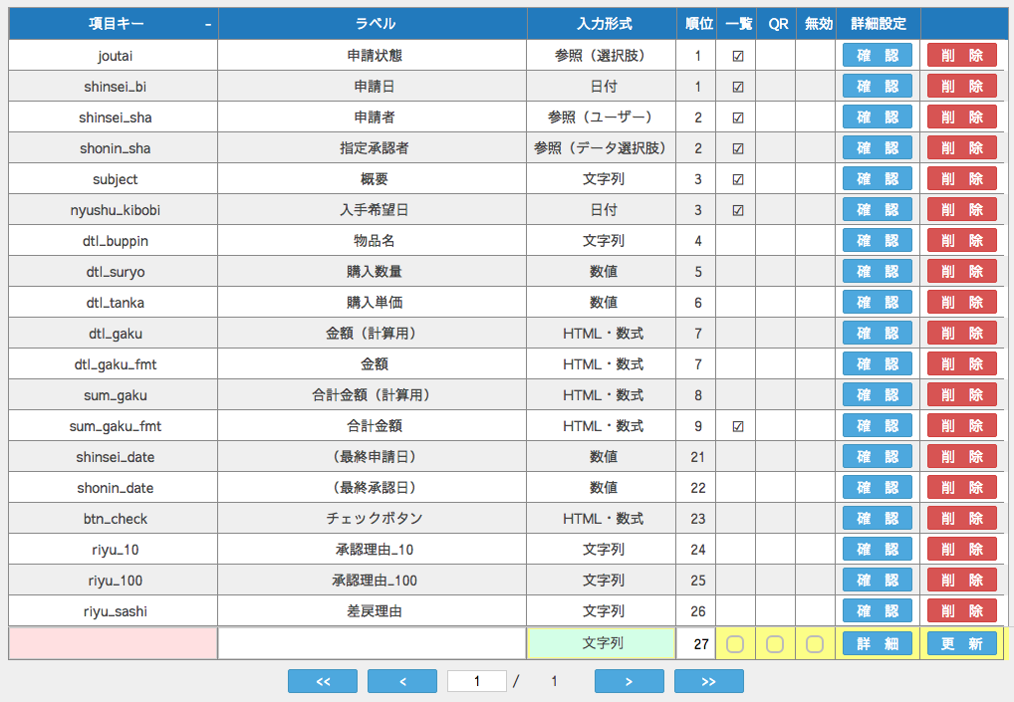Toggle 一覧 checkbox for shinsei_sha row
Screen dimensions: 1014x702
[x=738, y=118]
